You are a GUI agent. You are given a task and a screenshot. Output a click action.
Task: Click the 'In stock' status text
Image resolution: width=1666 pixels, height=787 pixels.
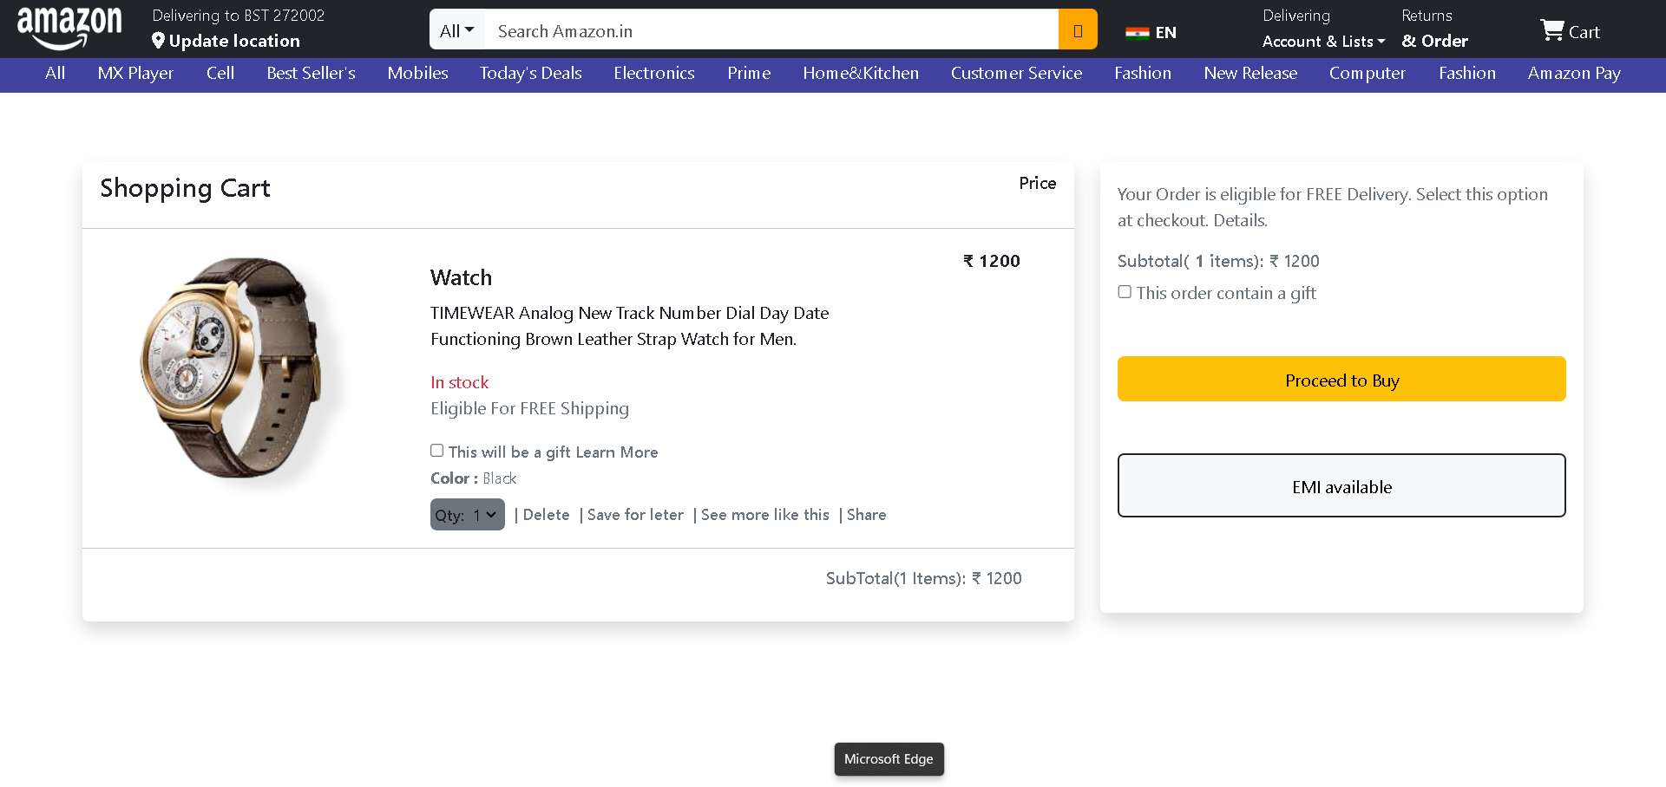pyautogui.click(x=459, y=382)
